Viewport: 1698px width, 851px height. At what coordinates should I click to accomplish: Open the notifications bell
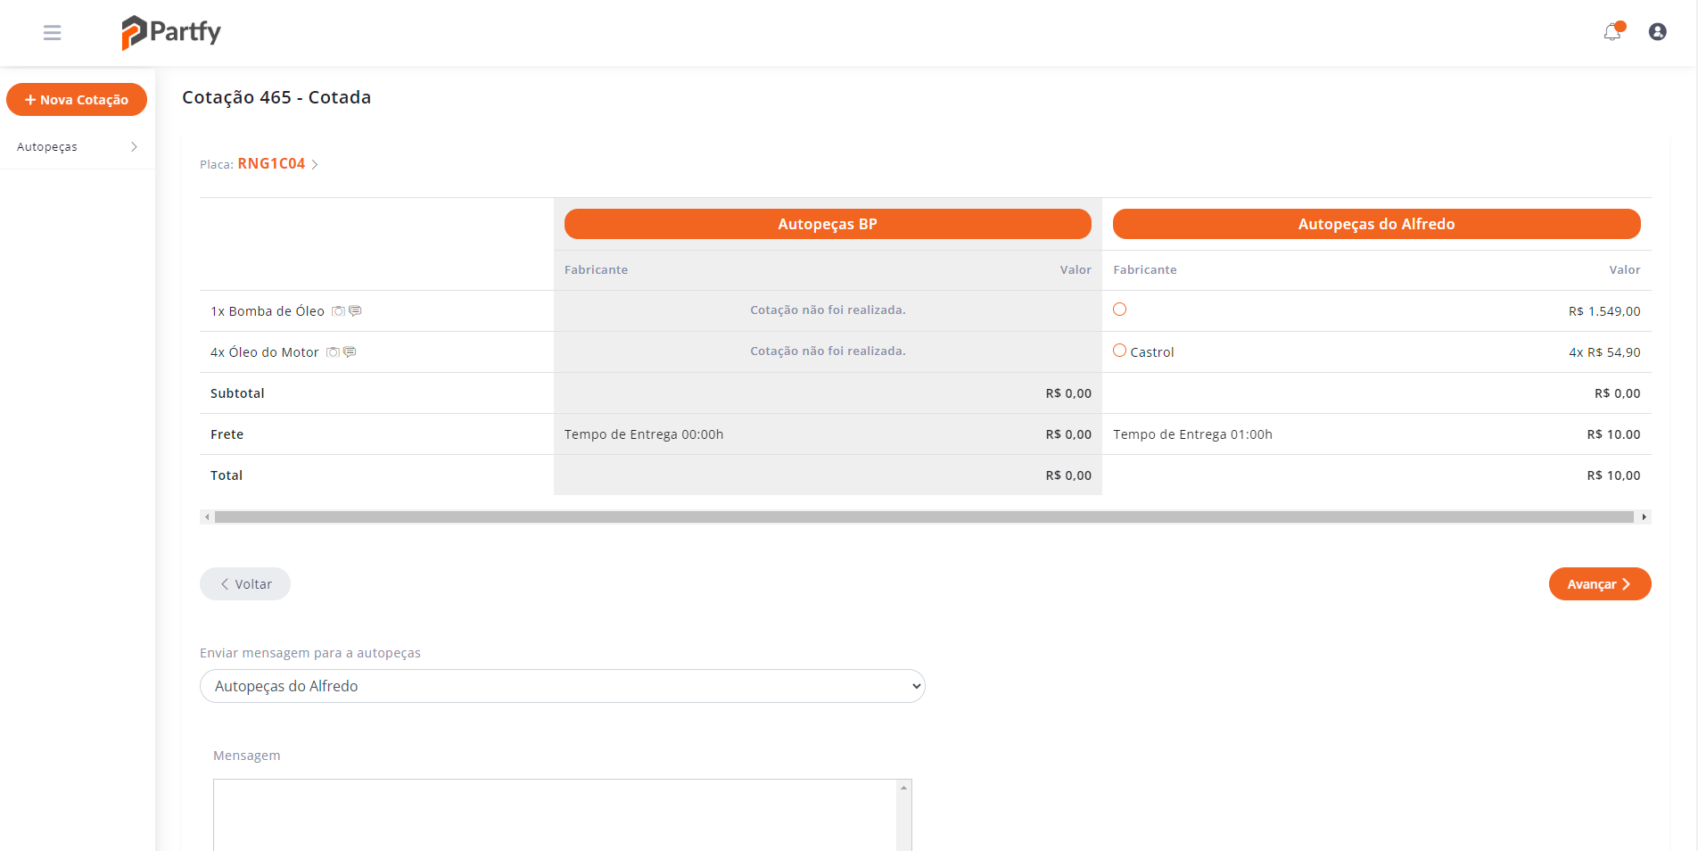1611,33
